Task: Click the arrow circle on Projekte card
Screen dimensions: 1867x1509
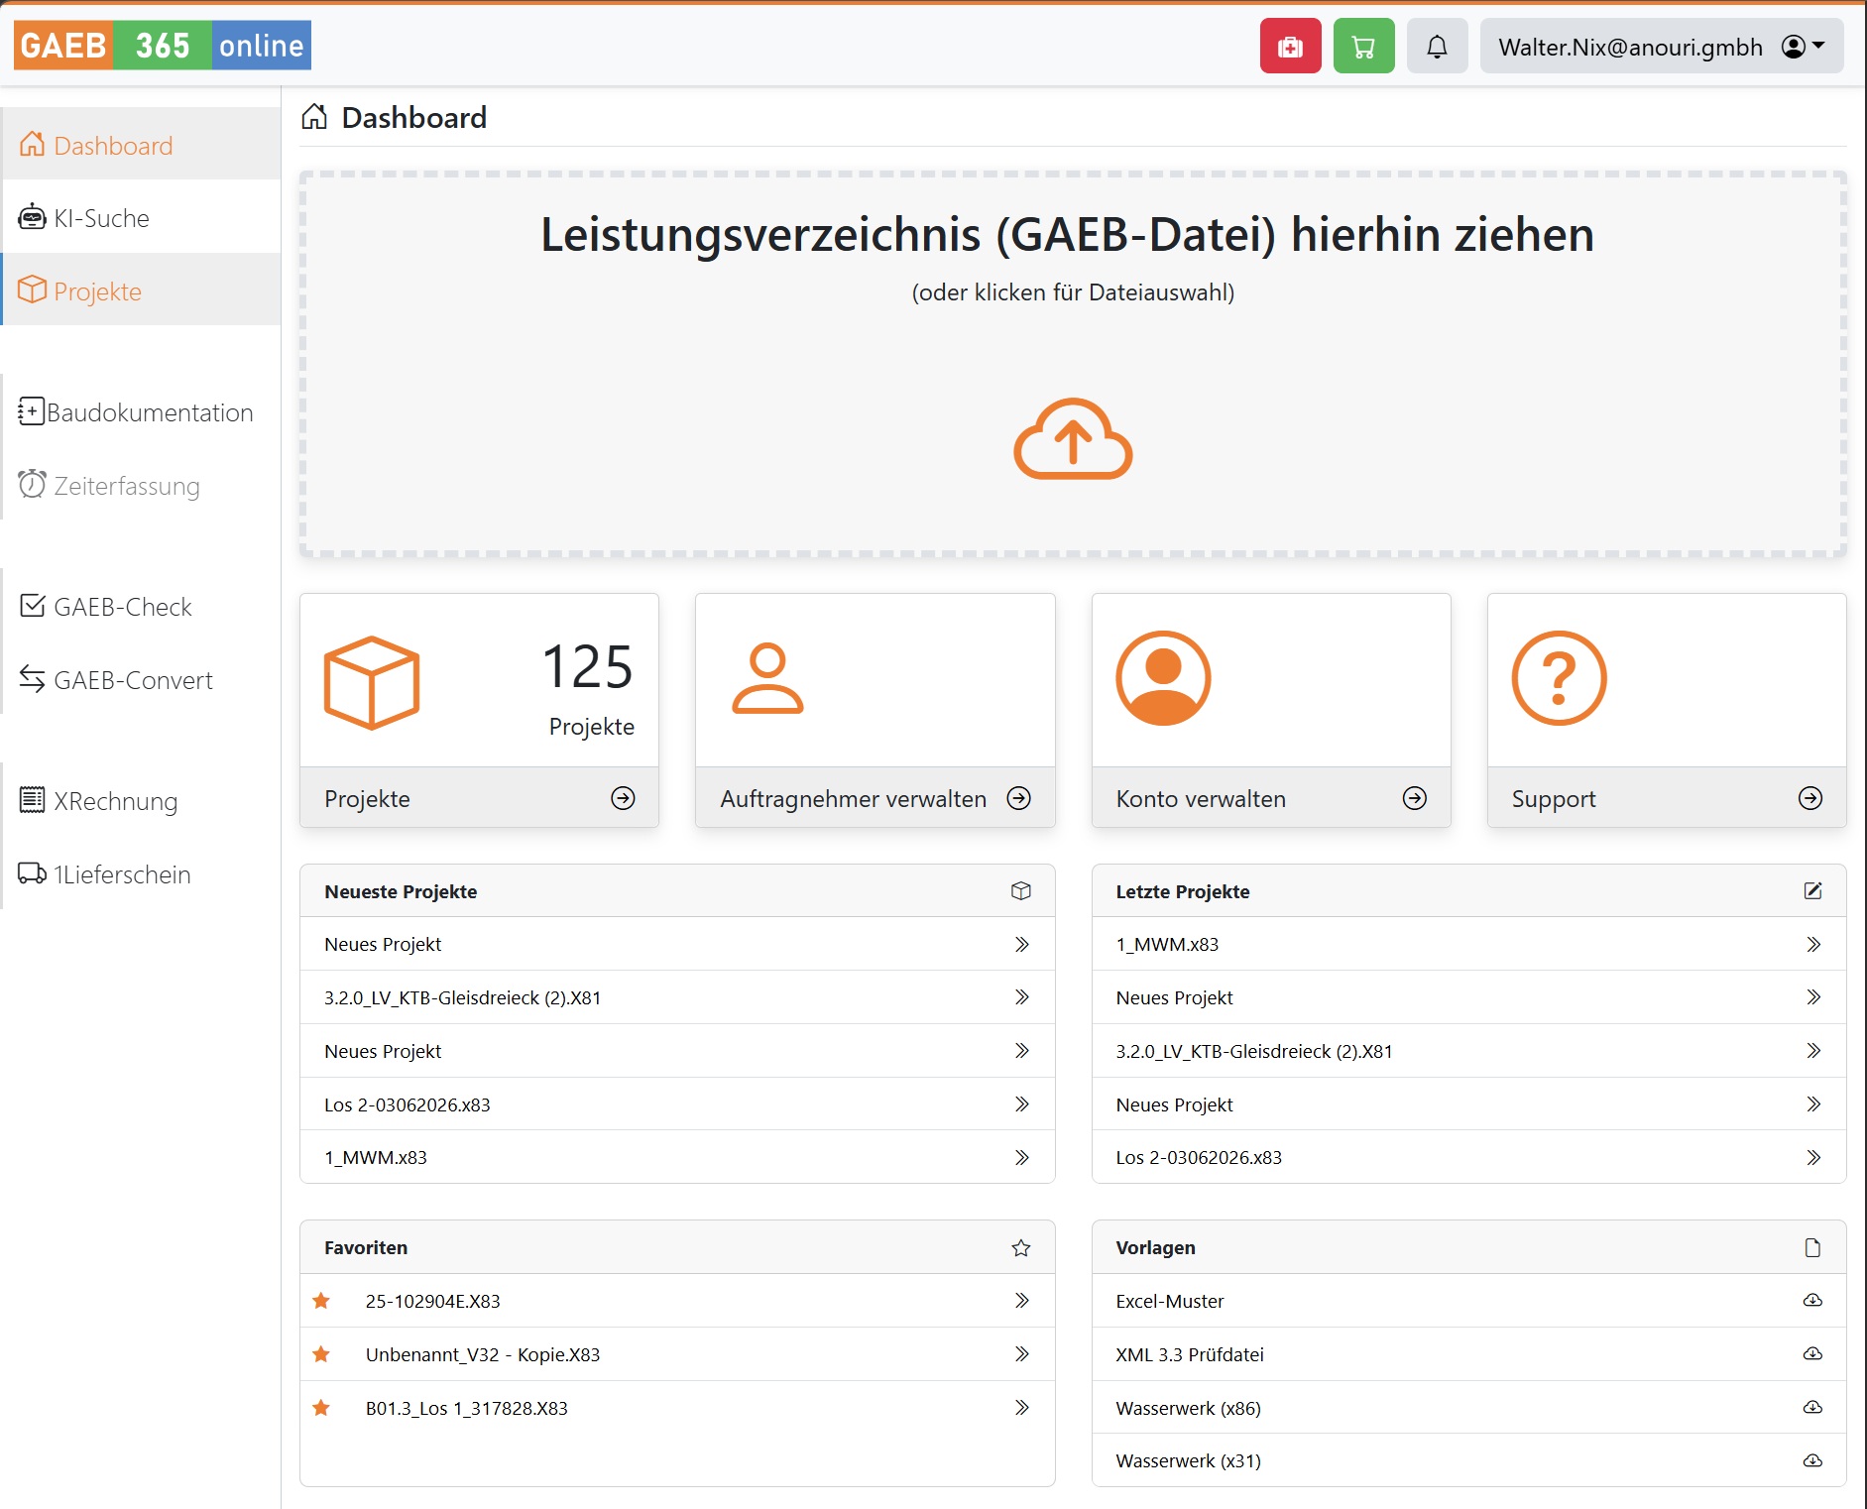Action: [x=623, y=798]
